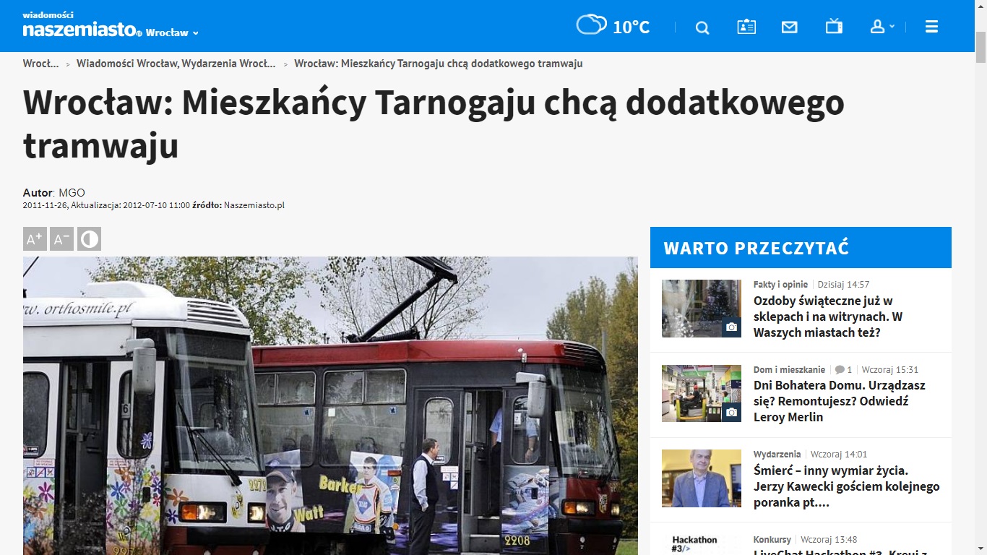Click the article headline about Tarnogaj tram
The width and height of the screenshot is (987, 555).
[434, 124]
